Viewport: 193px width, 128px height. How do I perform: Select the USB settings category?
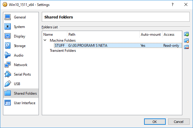tap(17, 84)
